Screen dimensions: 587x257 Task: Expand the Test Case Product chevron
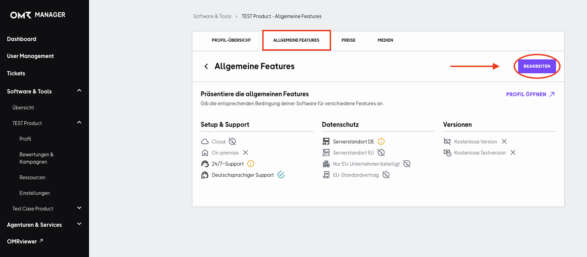(79, 208)
